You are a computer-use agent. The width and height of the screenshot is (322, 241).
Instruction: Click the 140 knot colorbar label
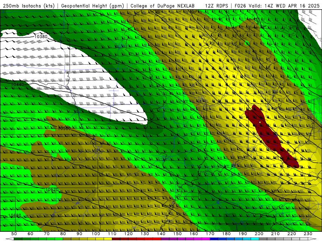click(161, 234)
